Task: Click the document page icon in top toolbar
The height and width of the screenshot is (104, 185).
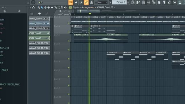Action: click(159, 2)
